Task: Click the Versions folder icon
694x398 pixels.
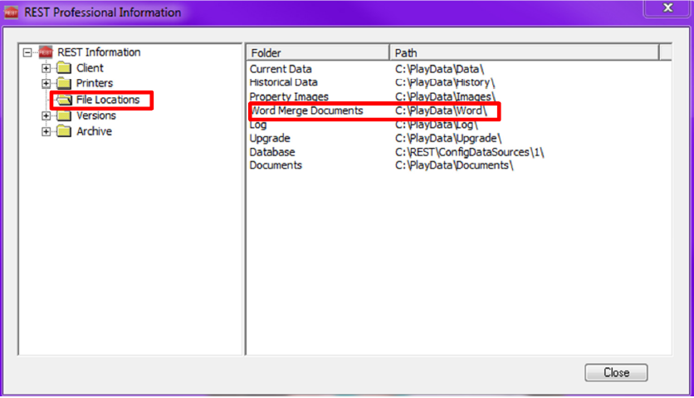Action: coord(64,115)
